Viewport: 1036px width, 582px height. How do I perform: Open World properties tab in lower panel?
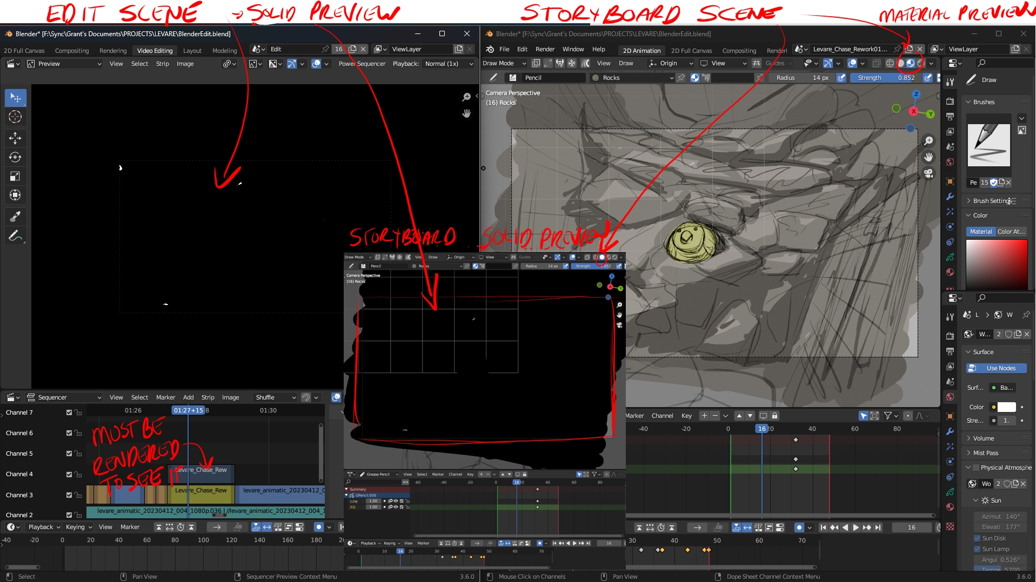(x=950, y=397)
